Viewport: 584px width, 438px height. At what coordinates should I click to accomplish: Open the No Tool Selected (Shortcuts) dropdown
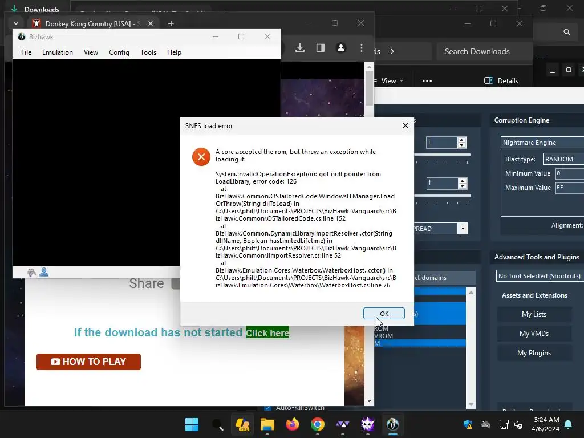(540, 276)
